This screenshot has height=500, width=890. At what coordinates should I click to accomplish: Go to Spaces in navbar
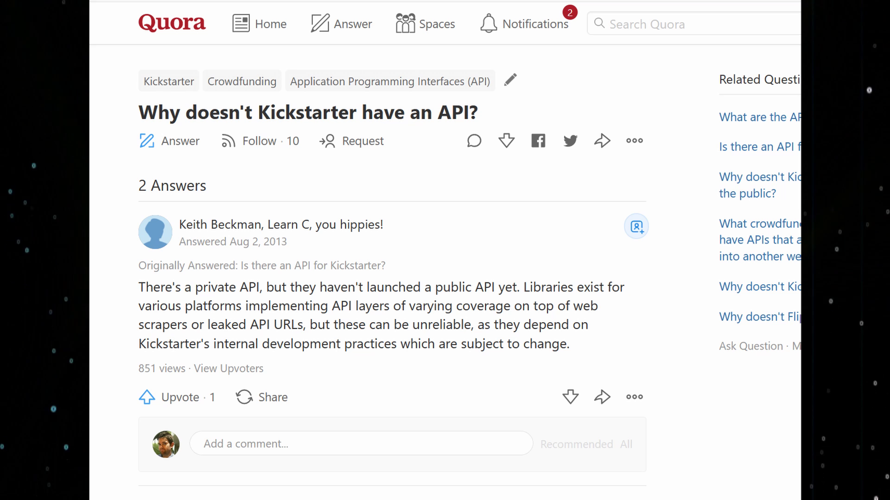(425, 24)
